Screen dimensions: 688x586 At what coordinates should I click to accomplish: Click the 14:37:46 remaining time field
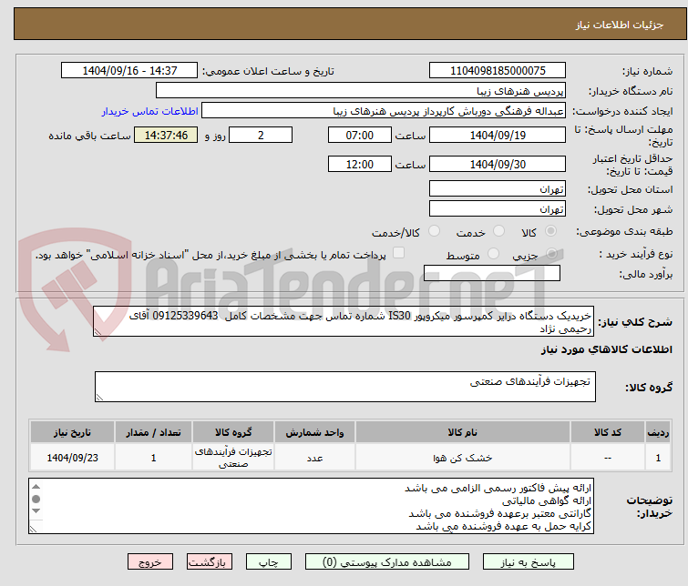pos(166,135)
